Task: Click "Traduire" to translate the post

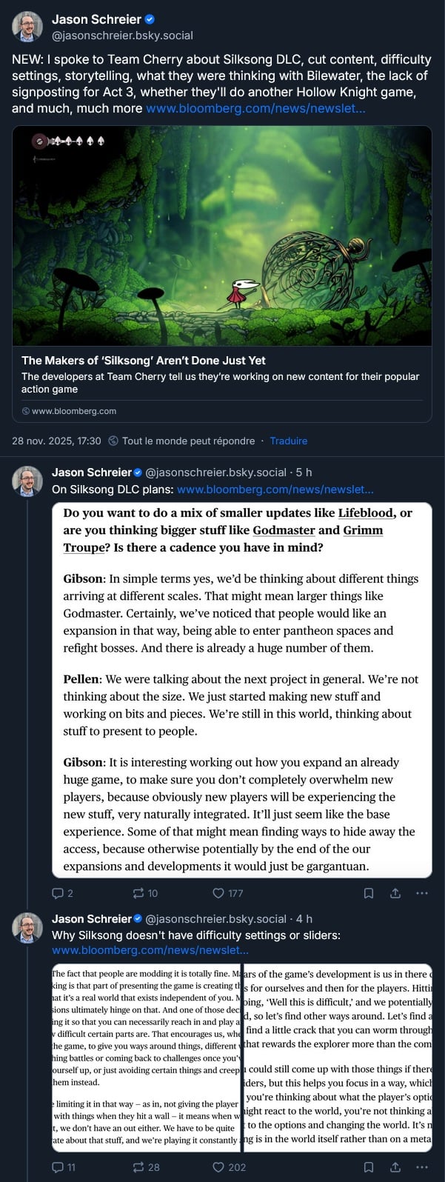Action: [289, 441]
